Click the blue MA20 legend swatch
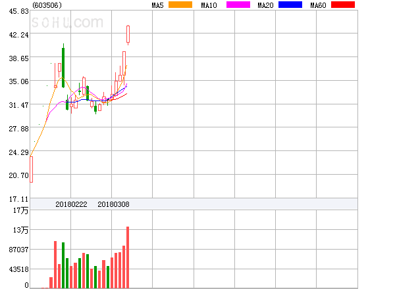This screenshot has width=395, height=289. point(290,5)
